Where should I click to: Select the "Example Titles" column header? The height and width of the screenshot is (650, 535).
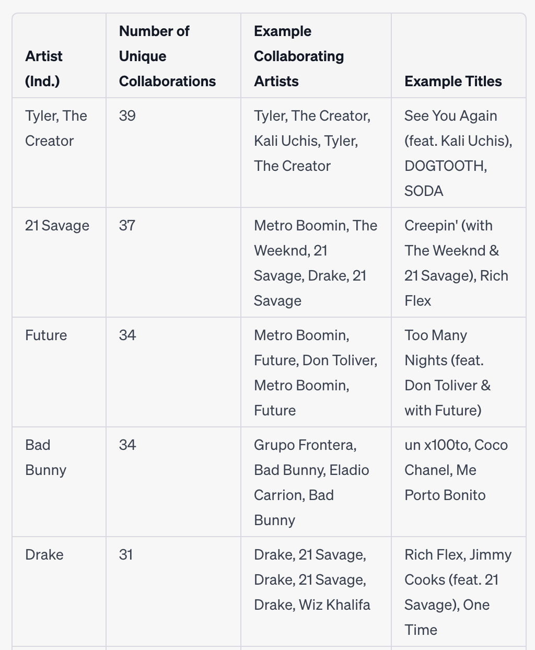tap(453, 81)
